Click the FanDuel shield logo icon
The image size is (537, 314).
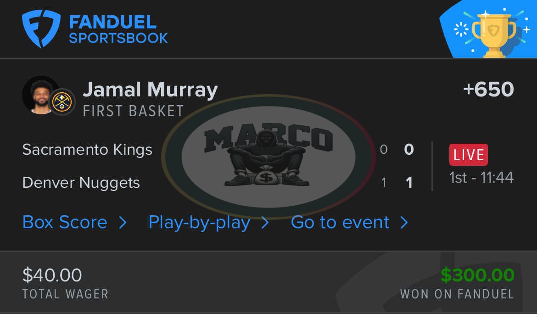[41, 28]
